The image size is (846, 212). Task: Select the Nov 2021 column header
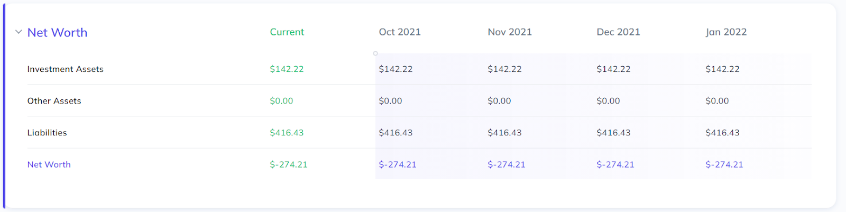510,32
